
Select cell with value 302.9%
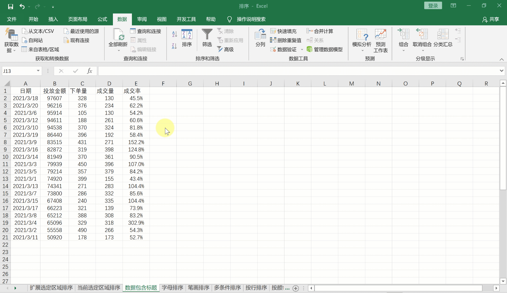(136, 223)
